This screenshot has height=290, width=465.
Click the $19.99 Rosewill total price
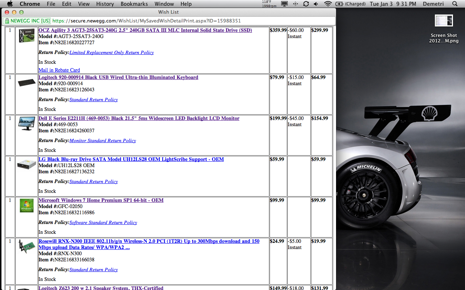[x=318, y=241]
